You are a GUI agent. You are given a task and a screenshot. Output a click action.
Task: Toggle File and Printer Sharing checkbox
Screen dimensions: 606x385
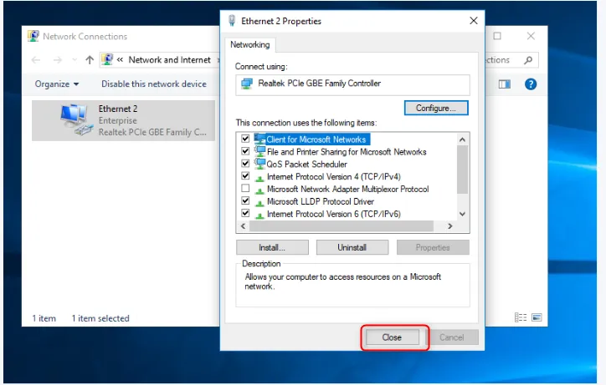click(245, 151)
